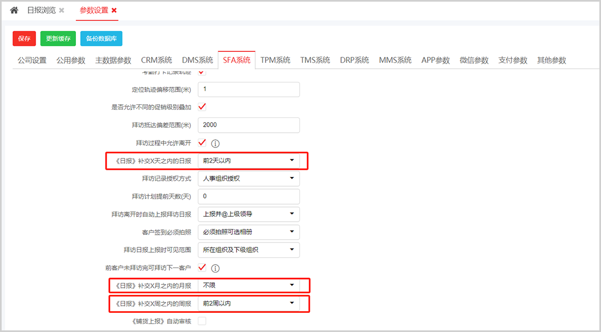Close the 日报浏览 tab
The height and width of the screenshot is (332, 601).
point(62,10)
